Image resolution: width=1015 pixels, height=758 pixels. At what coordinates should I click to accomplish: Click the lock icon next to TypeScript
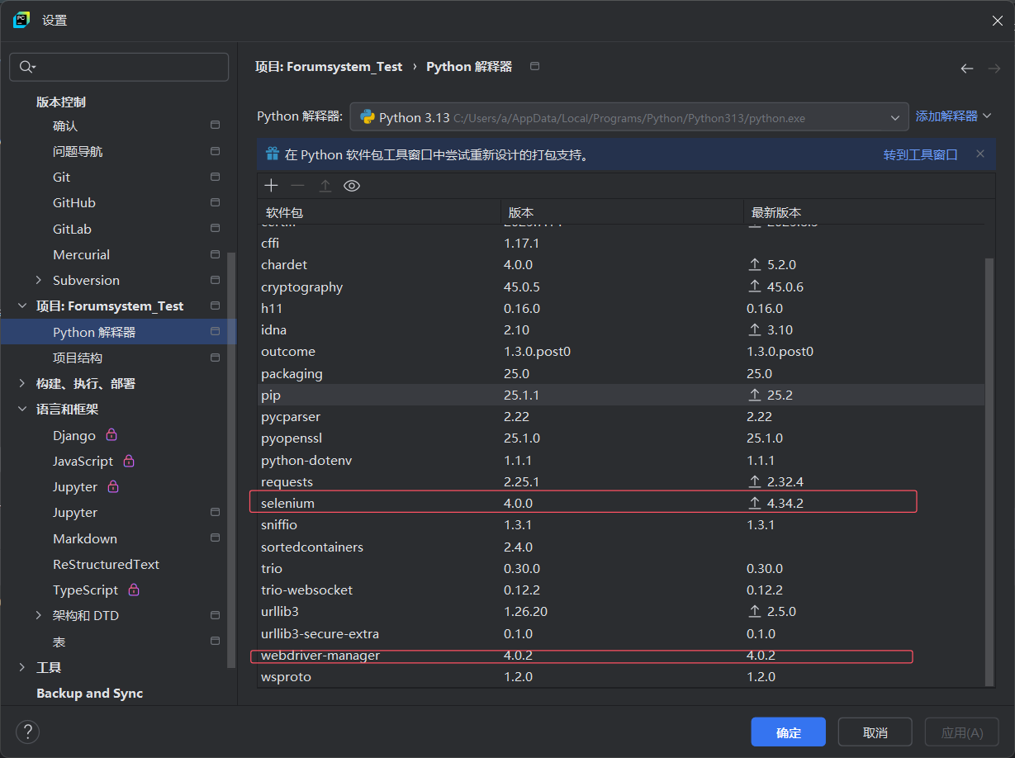pos(134,590)
